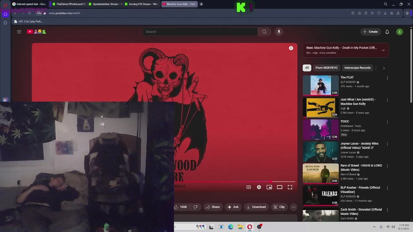Reload the page in Opera
This screenshot has height=232, width=413.
click(30, 13)
